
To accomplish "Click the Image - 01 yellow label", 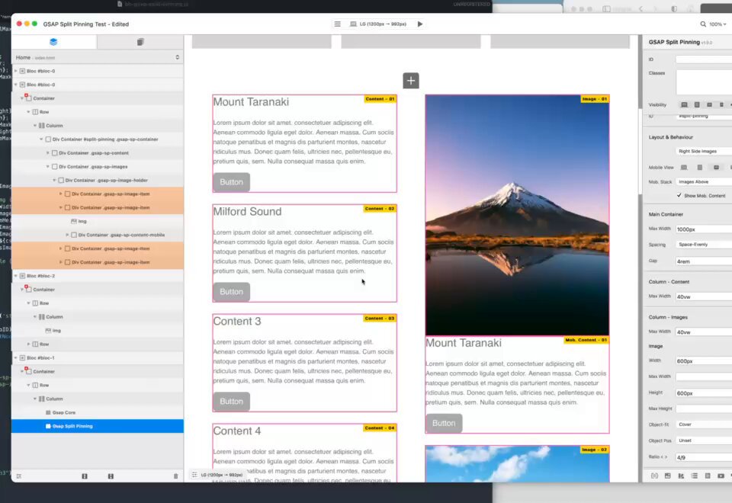I will click(x=594, y=99).
